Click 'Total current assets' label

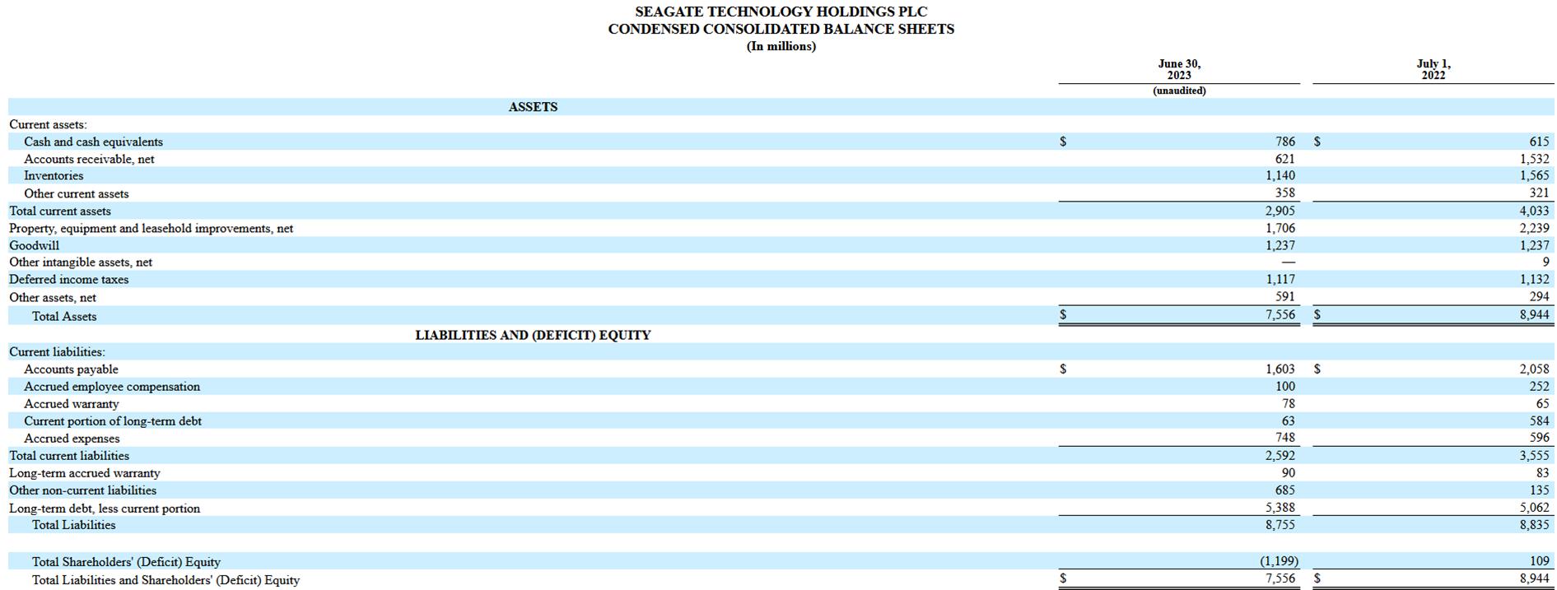(59, 211)
